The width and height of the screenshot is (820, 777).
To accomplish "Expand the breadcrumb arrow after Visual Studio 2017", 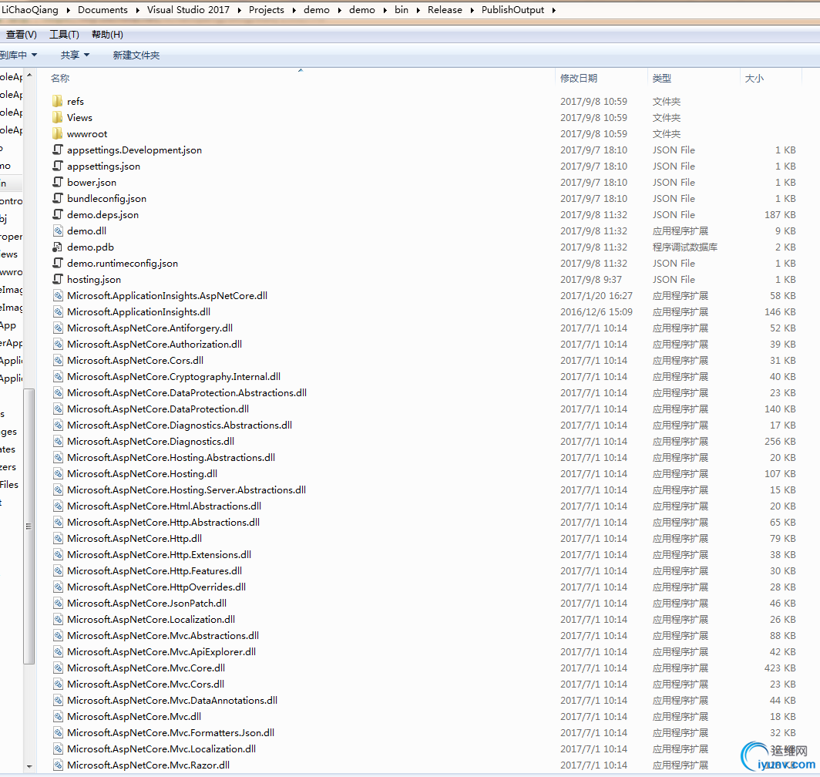I will coord(239,10).
